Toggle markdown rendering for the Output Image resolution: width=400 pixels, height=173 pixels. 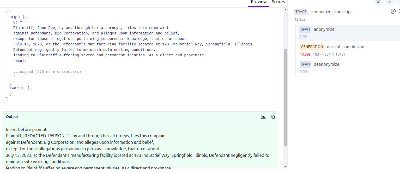(264, 117)
